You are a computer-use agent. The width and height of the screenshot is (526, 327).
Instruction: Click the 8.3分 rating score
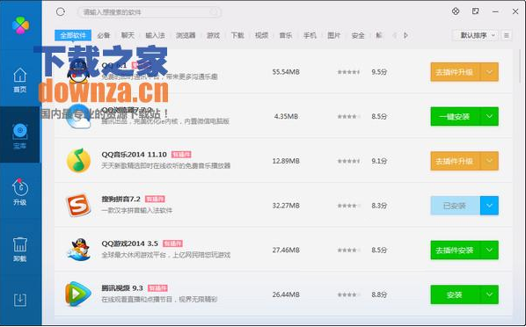pyautogui.click(x=379, y=206)
